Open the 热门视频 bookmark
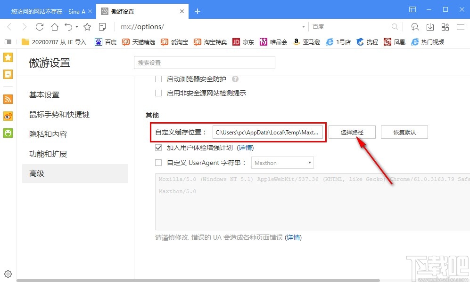This screenshot has width=470, height=282. click(x=428, y=42)
